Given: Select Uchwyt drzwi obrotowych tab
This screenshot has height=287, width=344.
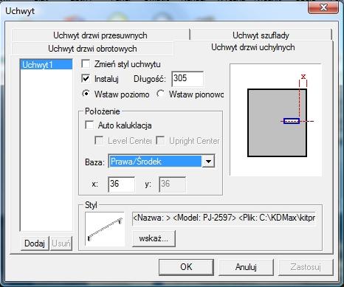Looking at the screenshot, I should click(92, 49).
